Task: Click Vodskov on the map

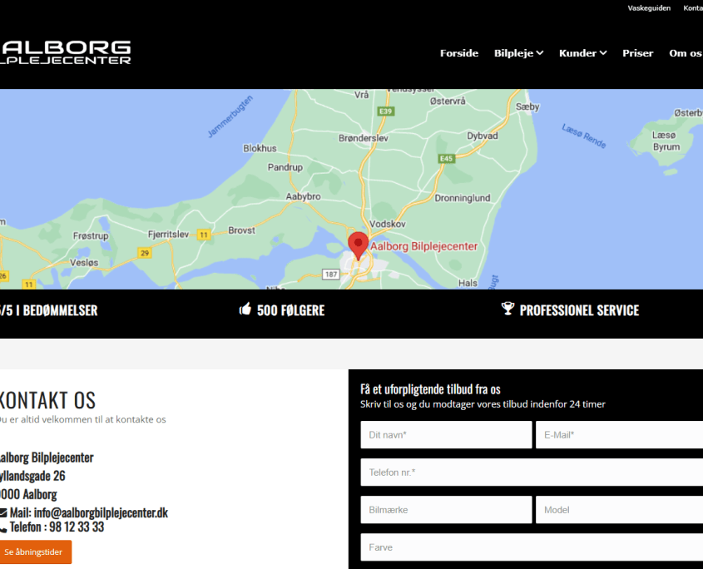Action: 388,224
